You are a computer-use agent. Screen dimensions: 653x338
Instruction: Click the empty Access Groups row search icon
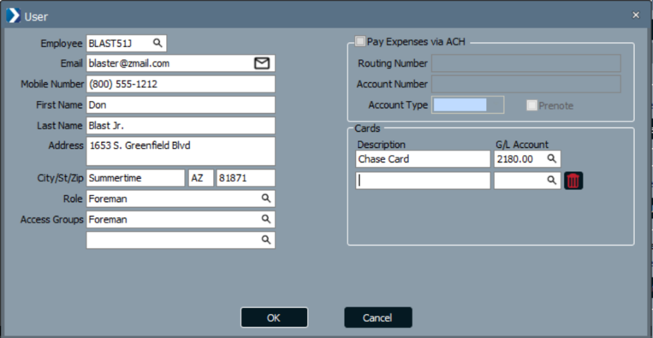pos(266,240)
